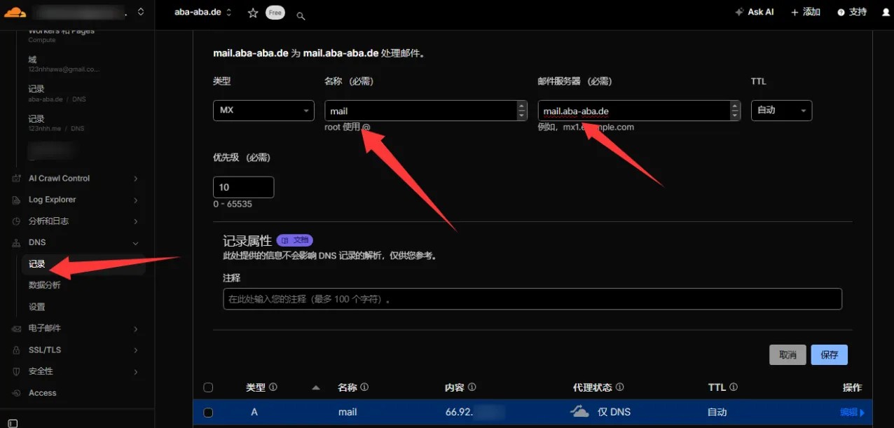894x428 pixels.
Task: Open Log Explorer from the sidebar icon
Action: (16, 200)
